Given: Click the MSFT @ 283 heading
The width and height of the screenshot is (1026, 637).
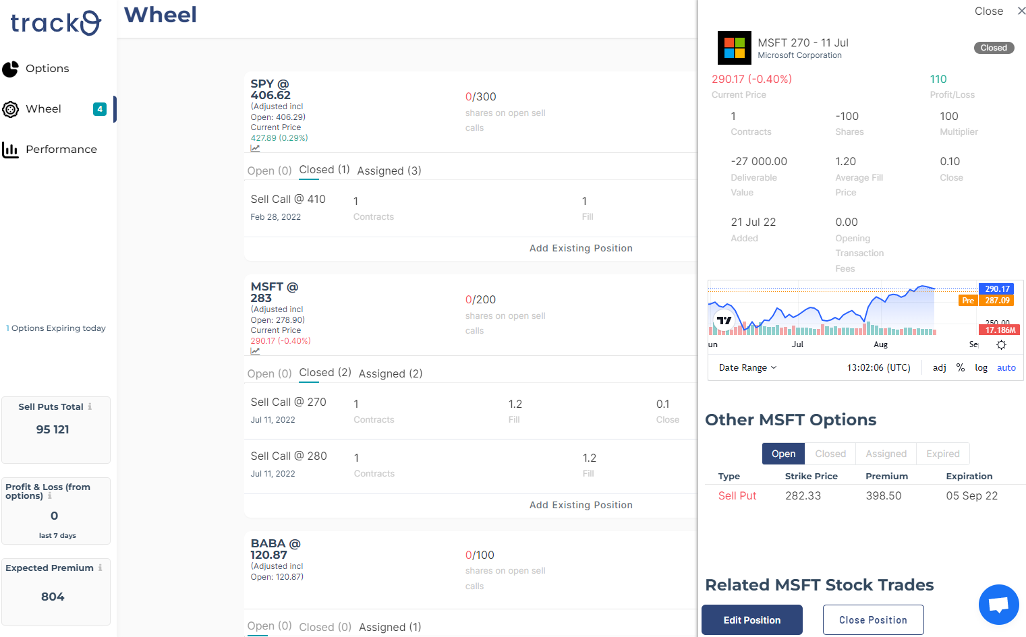Looking at the screenshot, I should (x=274, y=293).
